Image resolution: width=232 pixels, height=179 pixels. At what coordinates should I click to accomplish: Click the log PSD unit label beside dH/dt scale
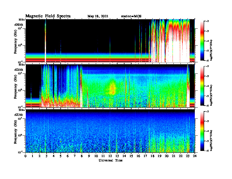(211, 50)
